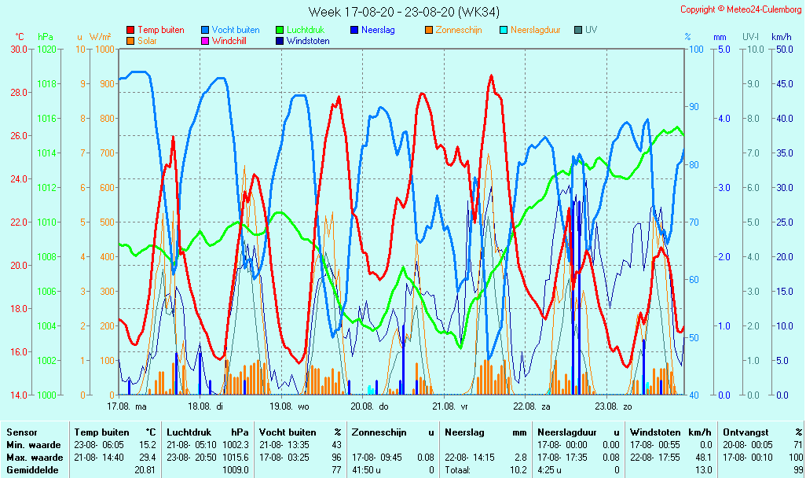Click the blue Vocht buiten legend swatch
The image size is (806, 478).
(205, 30)
